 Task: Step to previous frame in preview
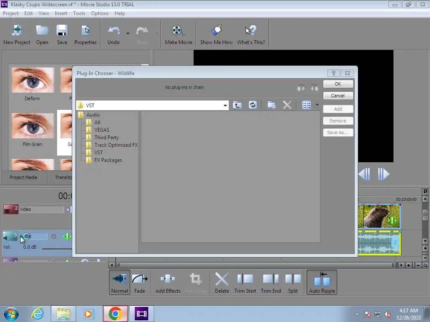pyautogui.click(x=364, y=174)
